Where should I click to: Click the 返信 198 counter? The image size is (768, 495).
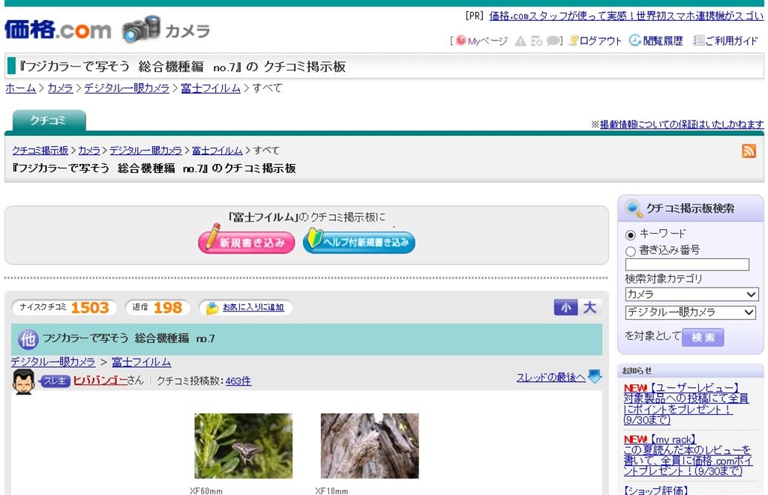click(x=157, y=308)
